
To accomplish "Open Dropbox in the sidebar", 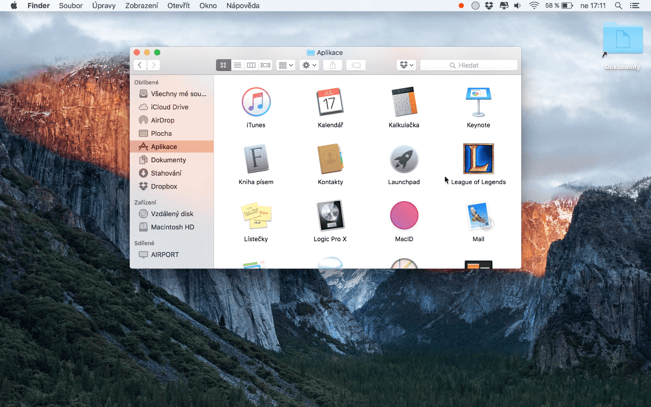I will [x=172, y=186].
